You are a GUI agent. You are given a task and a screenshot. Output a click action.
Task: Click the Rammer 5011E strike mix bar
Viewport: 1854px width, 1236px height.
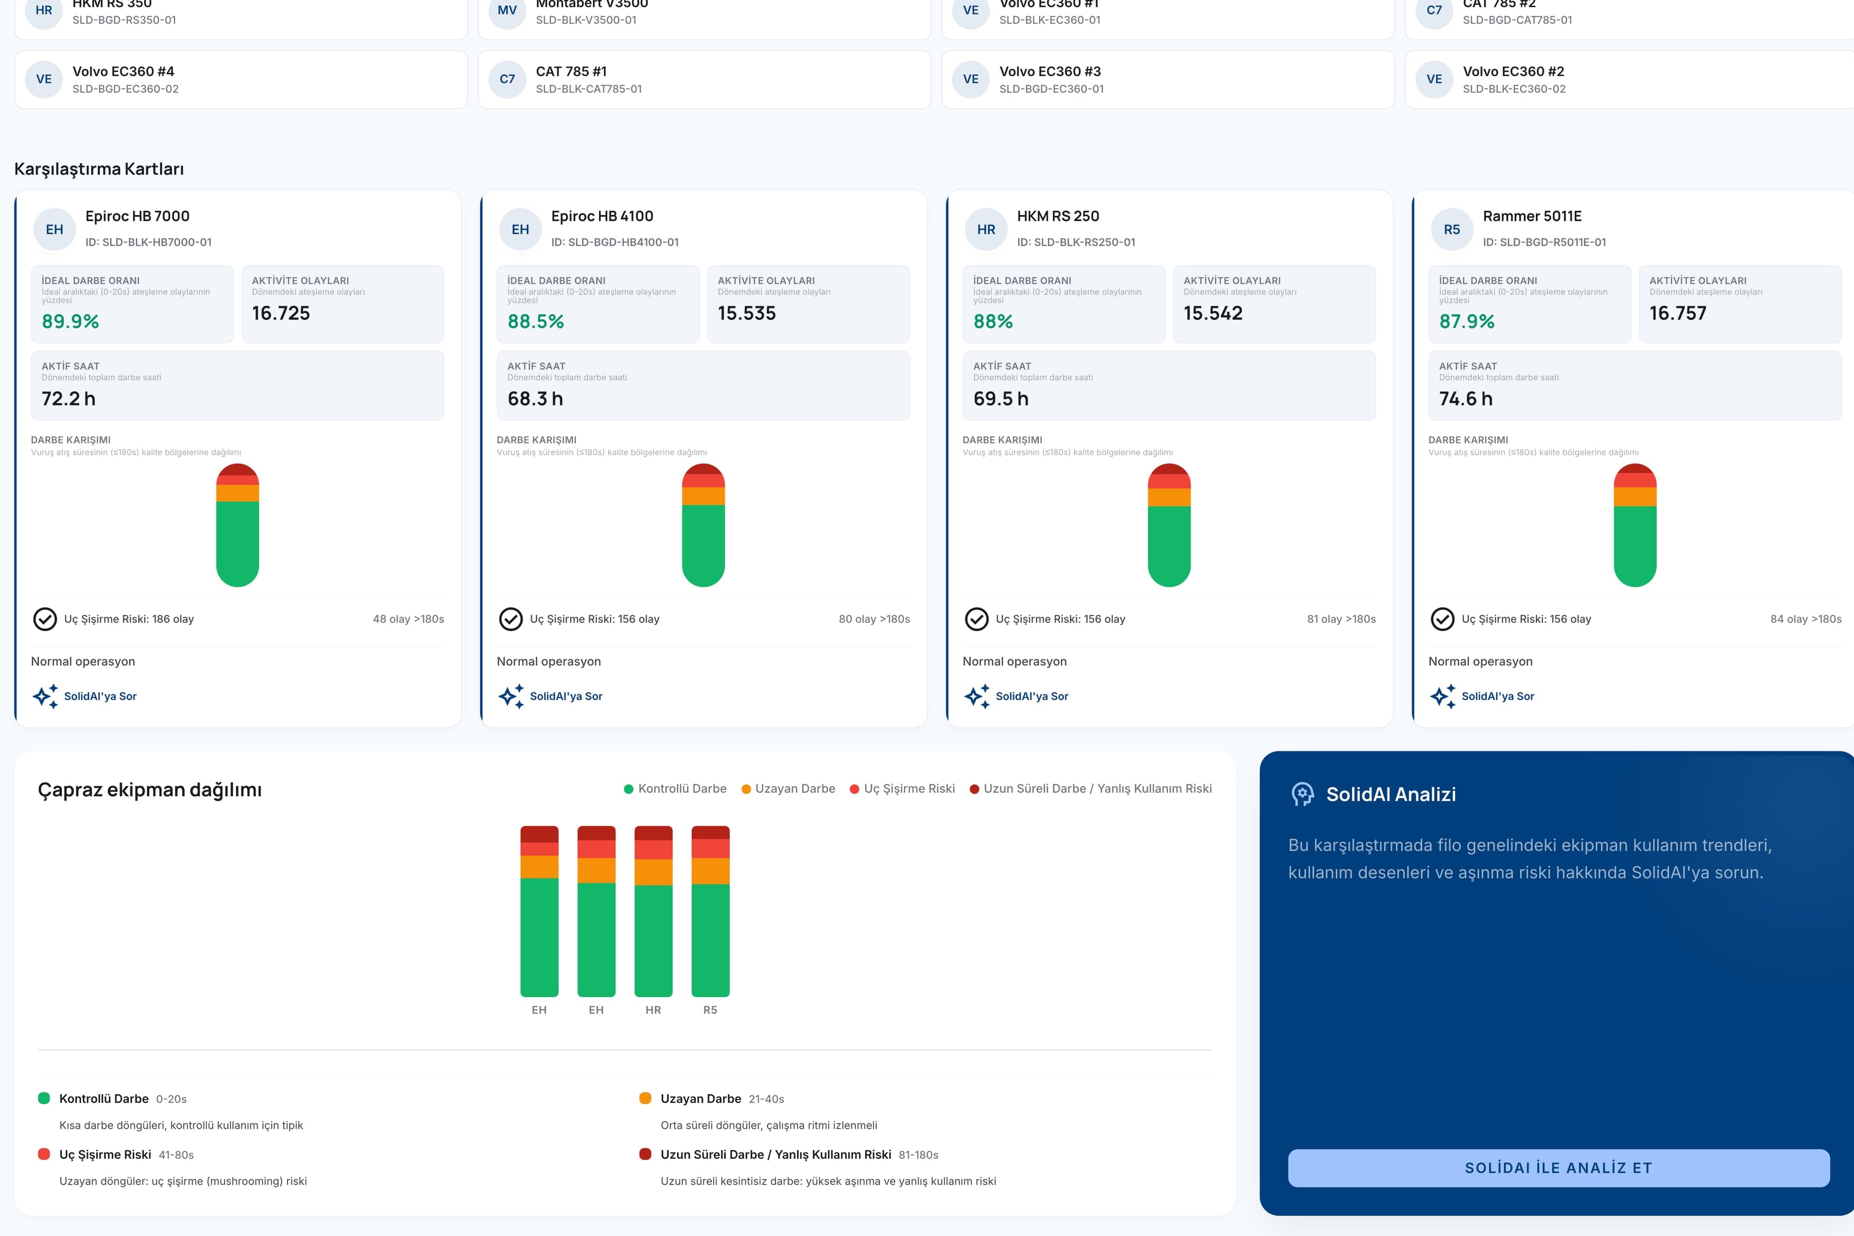coord(1635,526)
